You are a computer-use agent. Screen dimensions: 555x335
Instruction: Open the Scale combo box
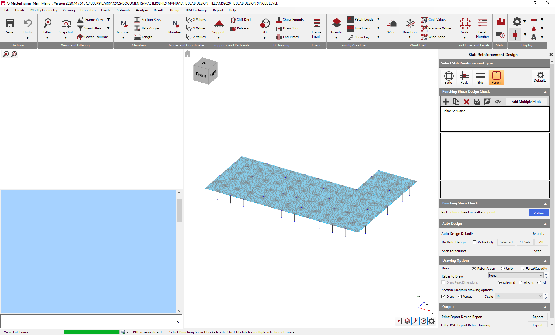(519, 296)
